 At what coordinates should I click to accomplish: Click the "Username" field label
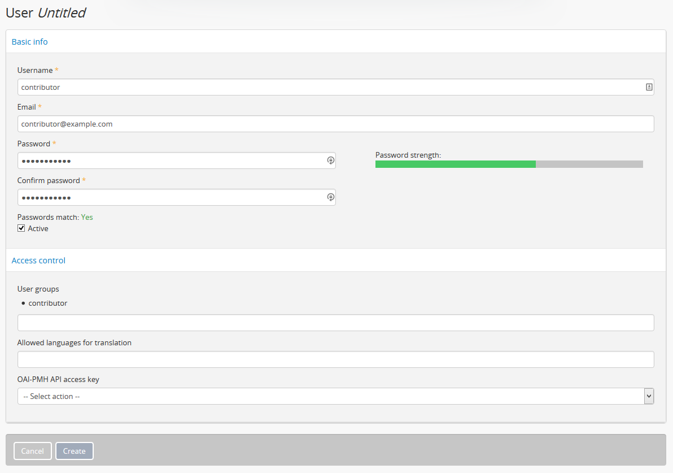(35, 70)
